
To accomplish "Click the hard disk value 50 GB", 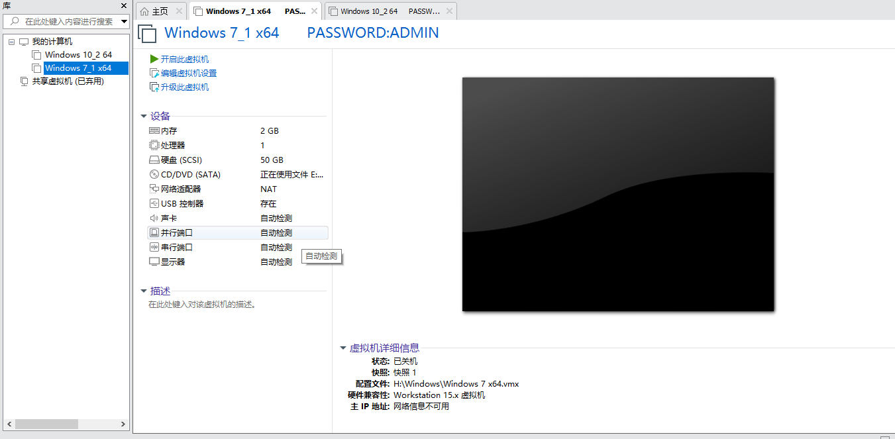I will (x=272, y=160).
